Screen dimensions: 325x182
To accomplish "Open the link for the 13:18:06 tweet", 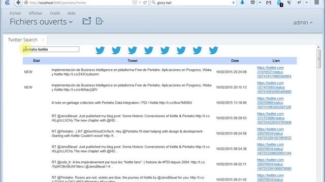I will point(274,103).
